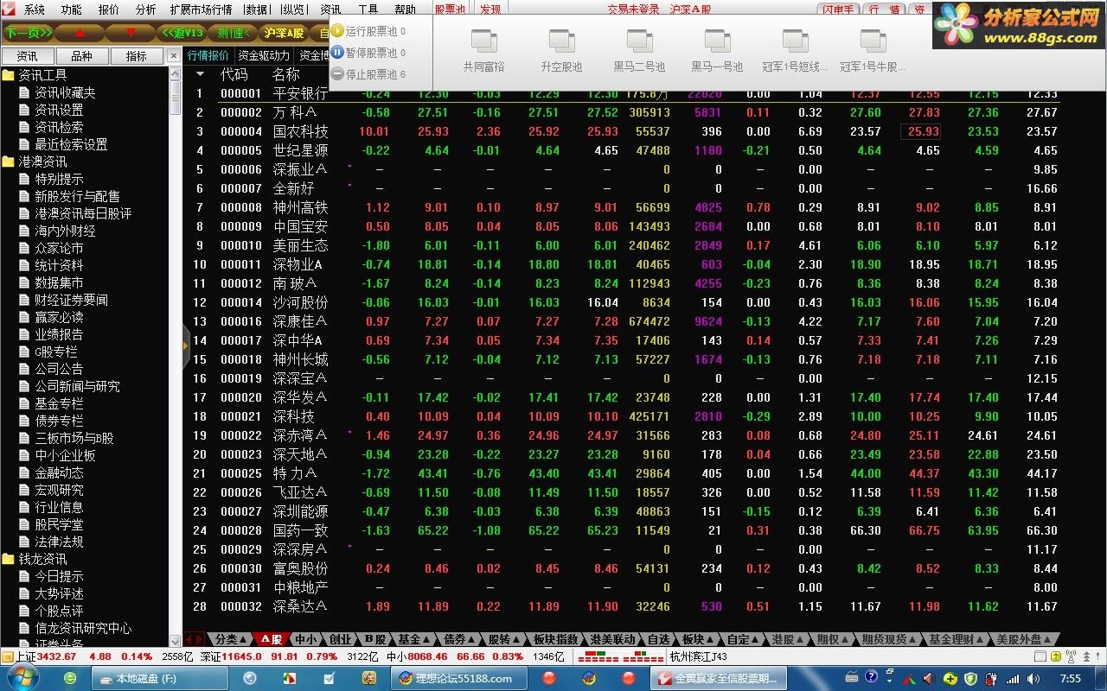
Task: Click the 指标 panel button
Action: pos(136,56)
